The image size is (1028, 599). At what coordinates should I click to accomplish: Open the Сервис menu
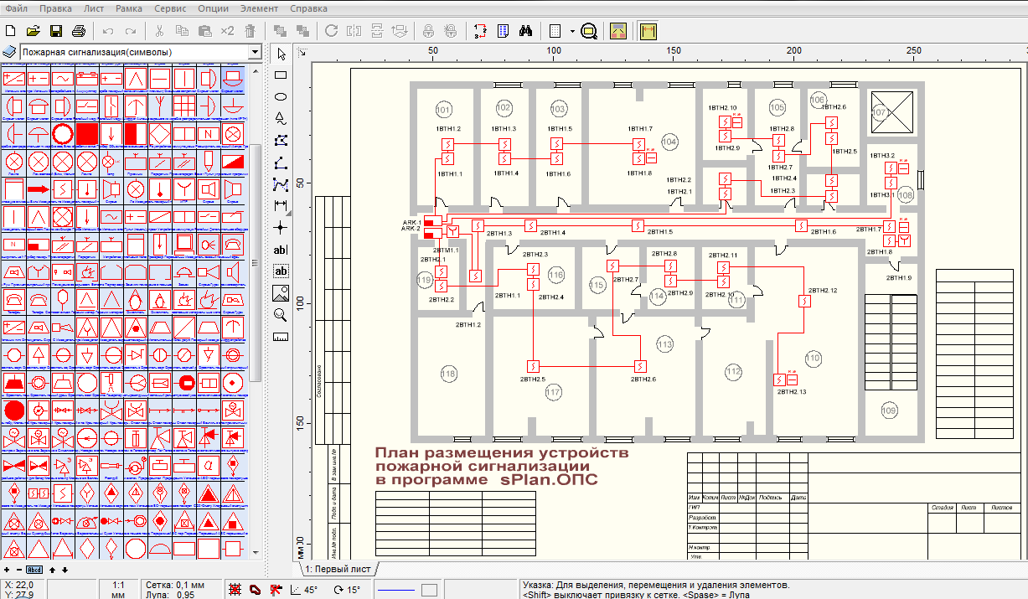coord(170,8)
